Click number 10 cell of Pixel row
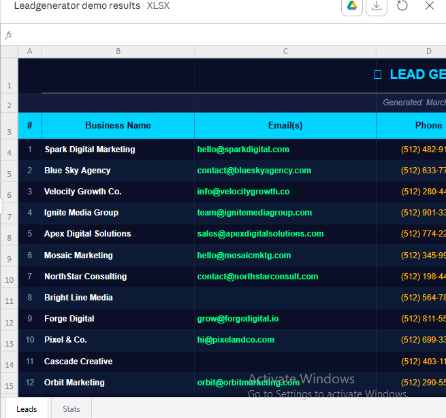The width and height of the screenshot is (446, 418). coord(30,340)
